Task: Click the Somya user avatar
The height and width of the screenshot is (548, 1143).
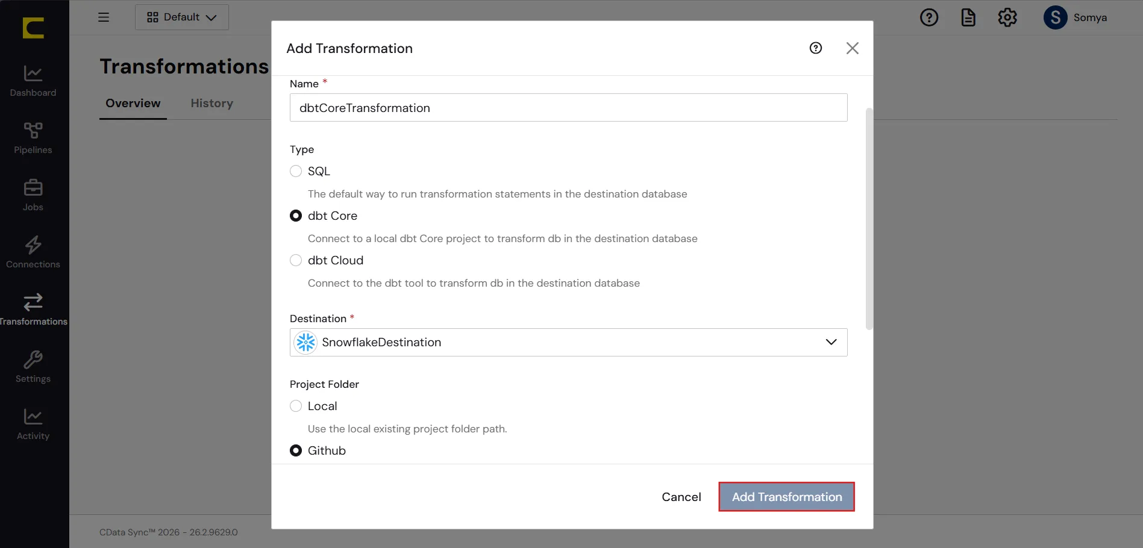Action: click(x=1056, y=17)
